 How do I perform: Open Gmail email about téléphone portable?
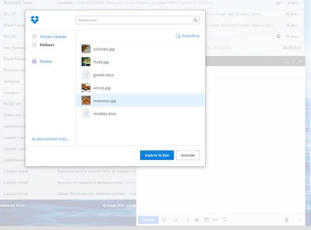click(x=68, y=194)
